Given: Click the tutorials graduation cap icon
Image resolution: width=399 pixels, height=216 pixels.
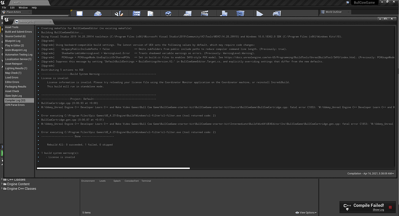Looking at the screenshot, I should (348, 3).
